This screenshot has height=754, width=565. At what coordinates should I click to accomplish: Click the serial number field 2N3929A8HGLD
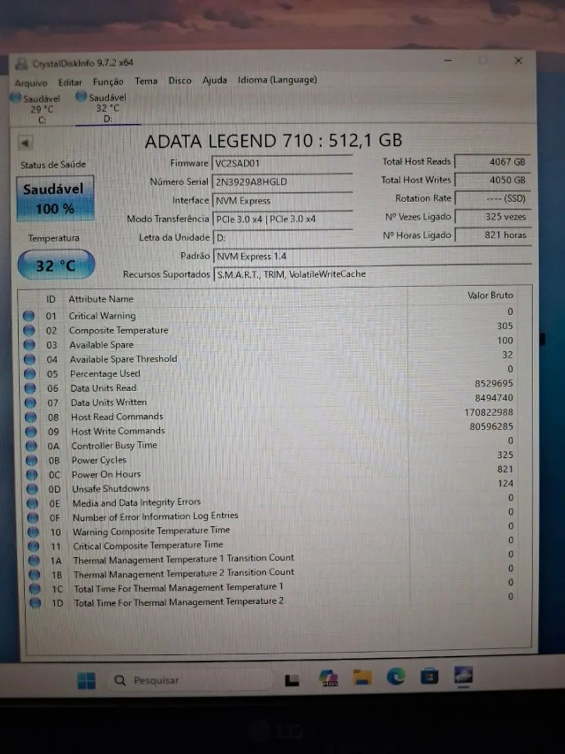(282, 182)
